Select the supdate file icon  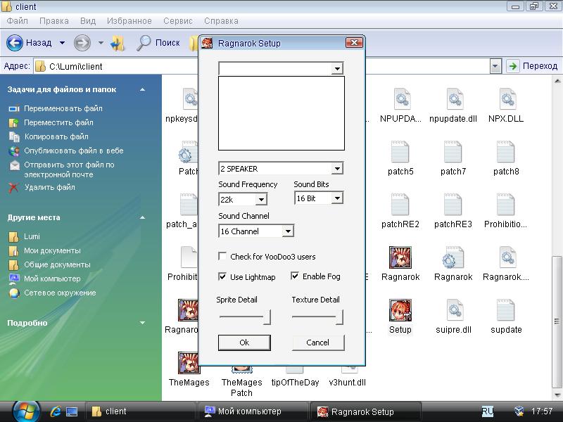tap(505, 310)
